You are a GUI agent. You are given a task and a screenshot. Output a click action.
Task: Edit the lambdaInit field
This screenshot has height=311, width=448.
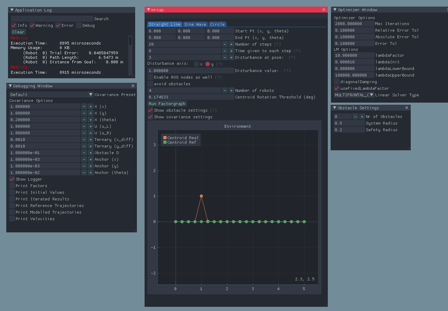point(354,62)
